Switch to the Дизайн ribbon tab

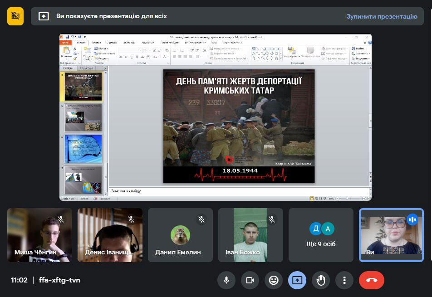[112, 43]
